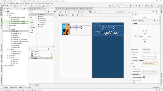
Task: Select Design tab at bottom
Action: coord(32,85)
